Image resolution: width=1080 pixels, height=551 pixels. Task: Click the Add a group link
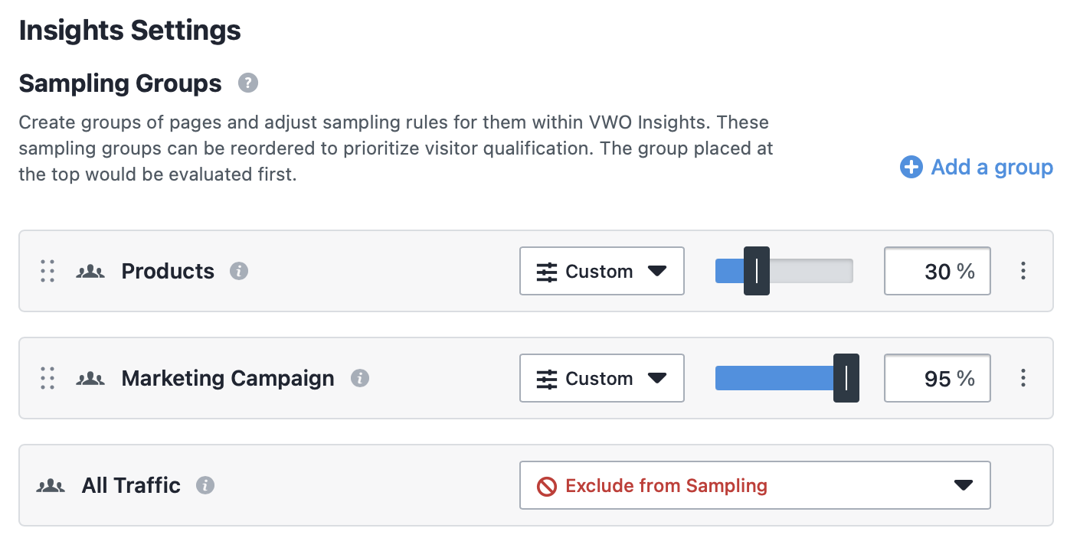pyautogui.click(x=977, y=167)
